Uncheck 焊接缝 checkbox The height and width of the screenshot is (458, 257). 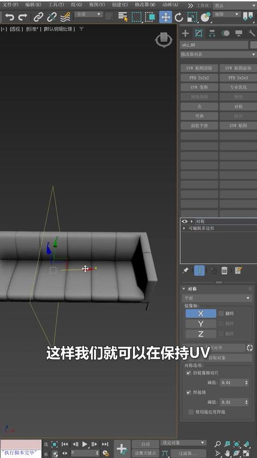[x=189, y=392]
